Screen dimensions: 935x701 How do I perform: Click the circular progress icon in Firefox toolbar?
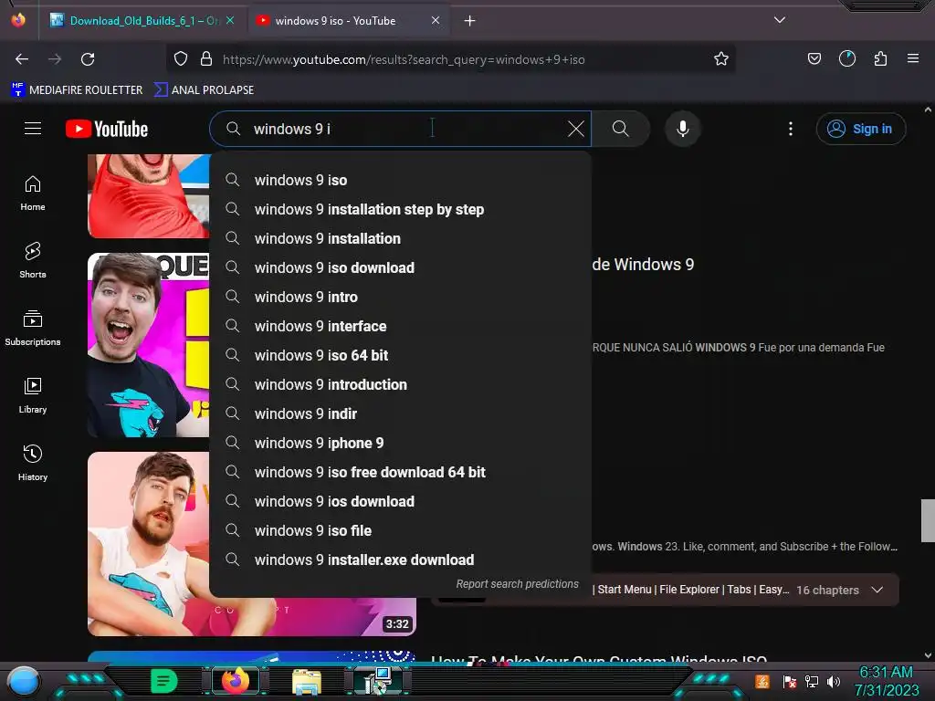point(847,59)
